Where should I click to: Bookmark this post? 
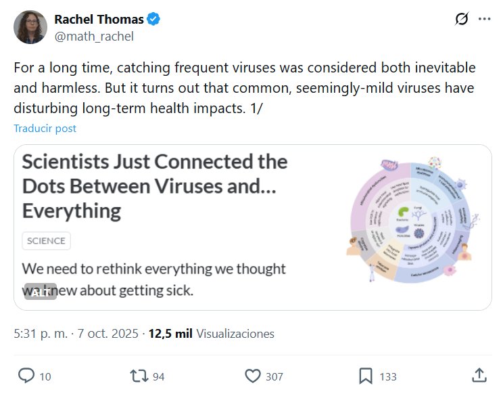coord(365,376)
